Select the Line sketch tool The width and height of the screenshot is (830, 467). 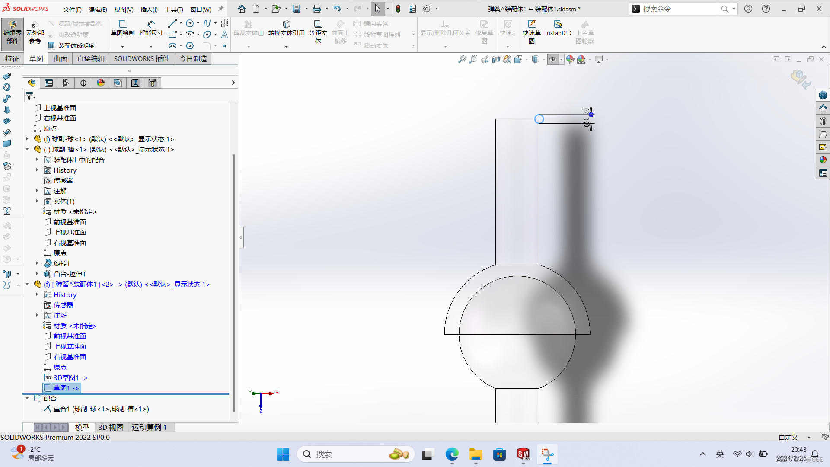coord(172,23)
